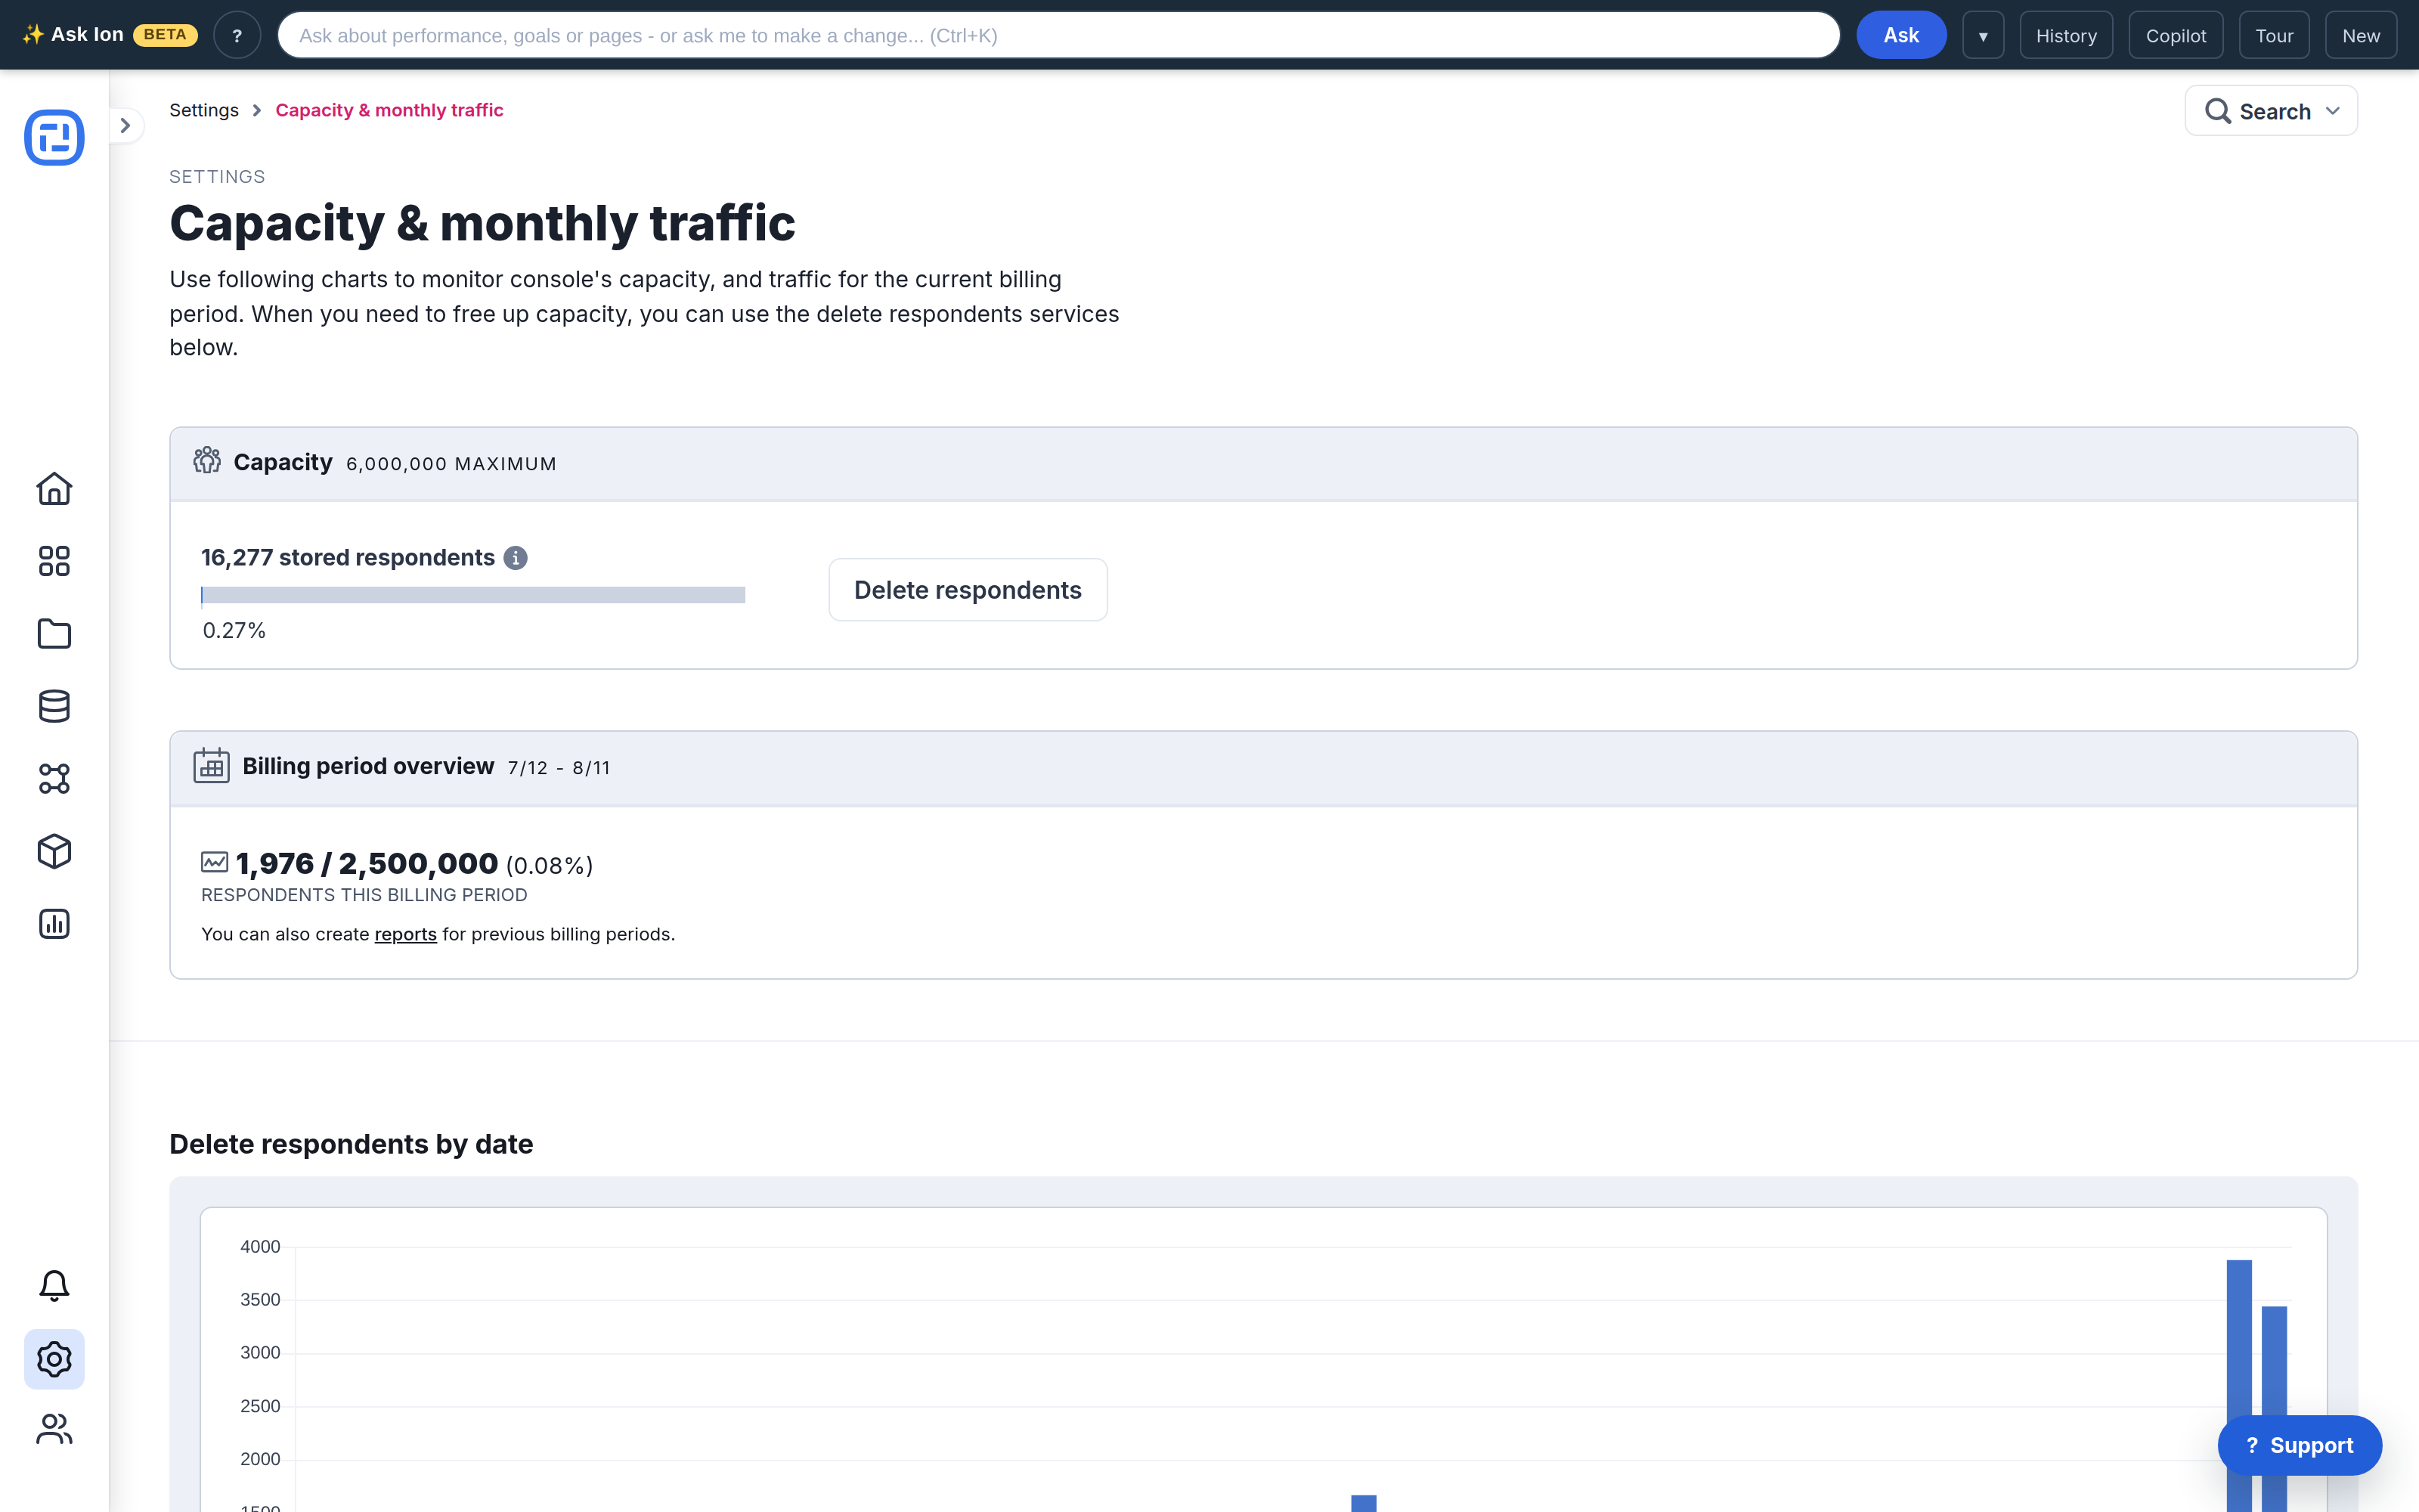The height and width of the screenshot is (1512, 2419).
Task: Open the Support chat button
Action: tap(2299, 1445)
